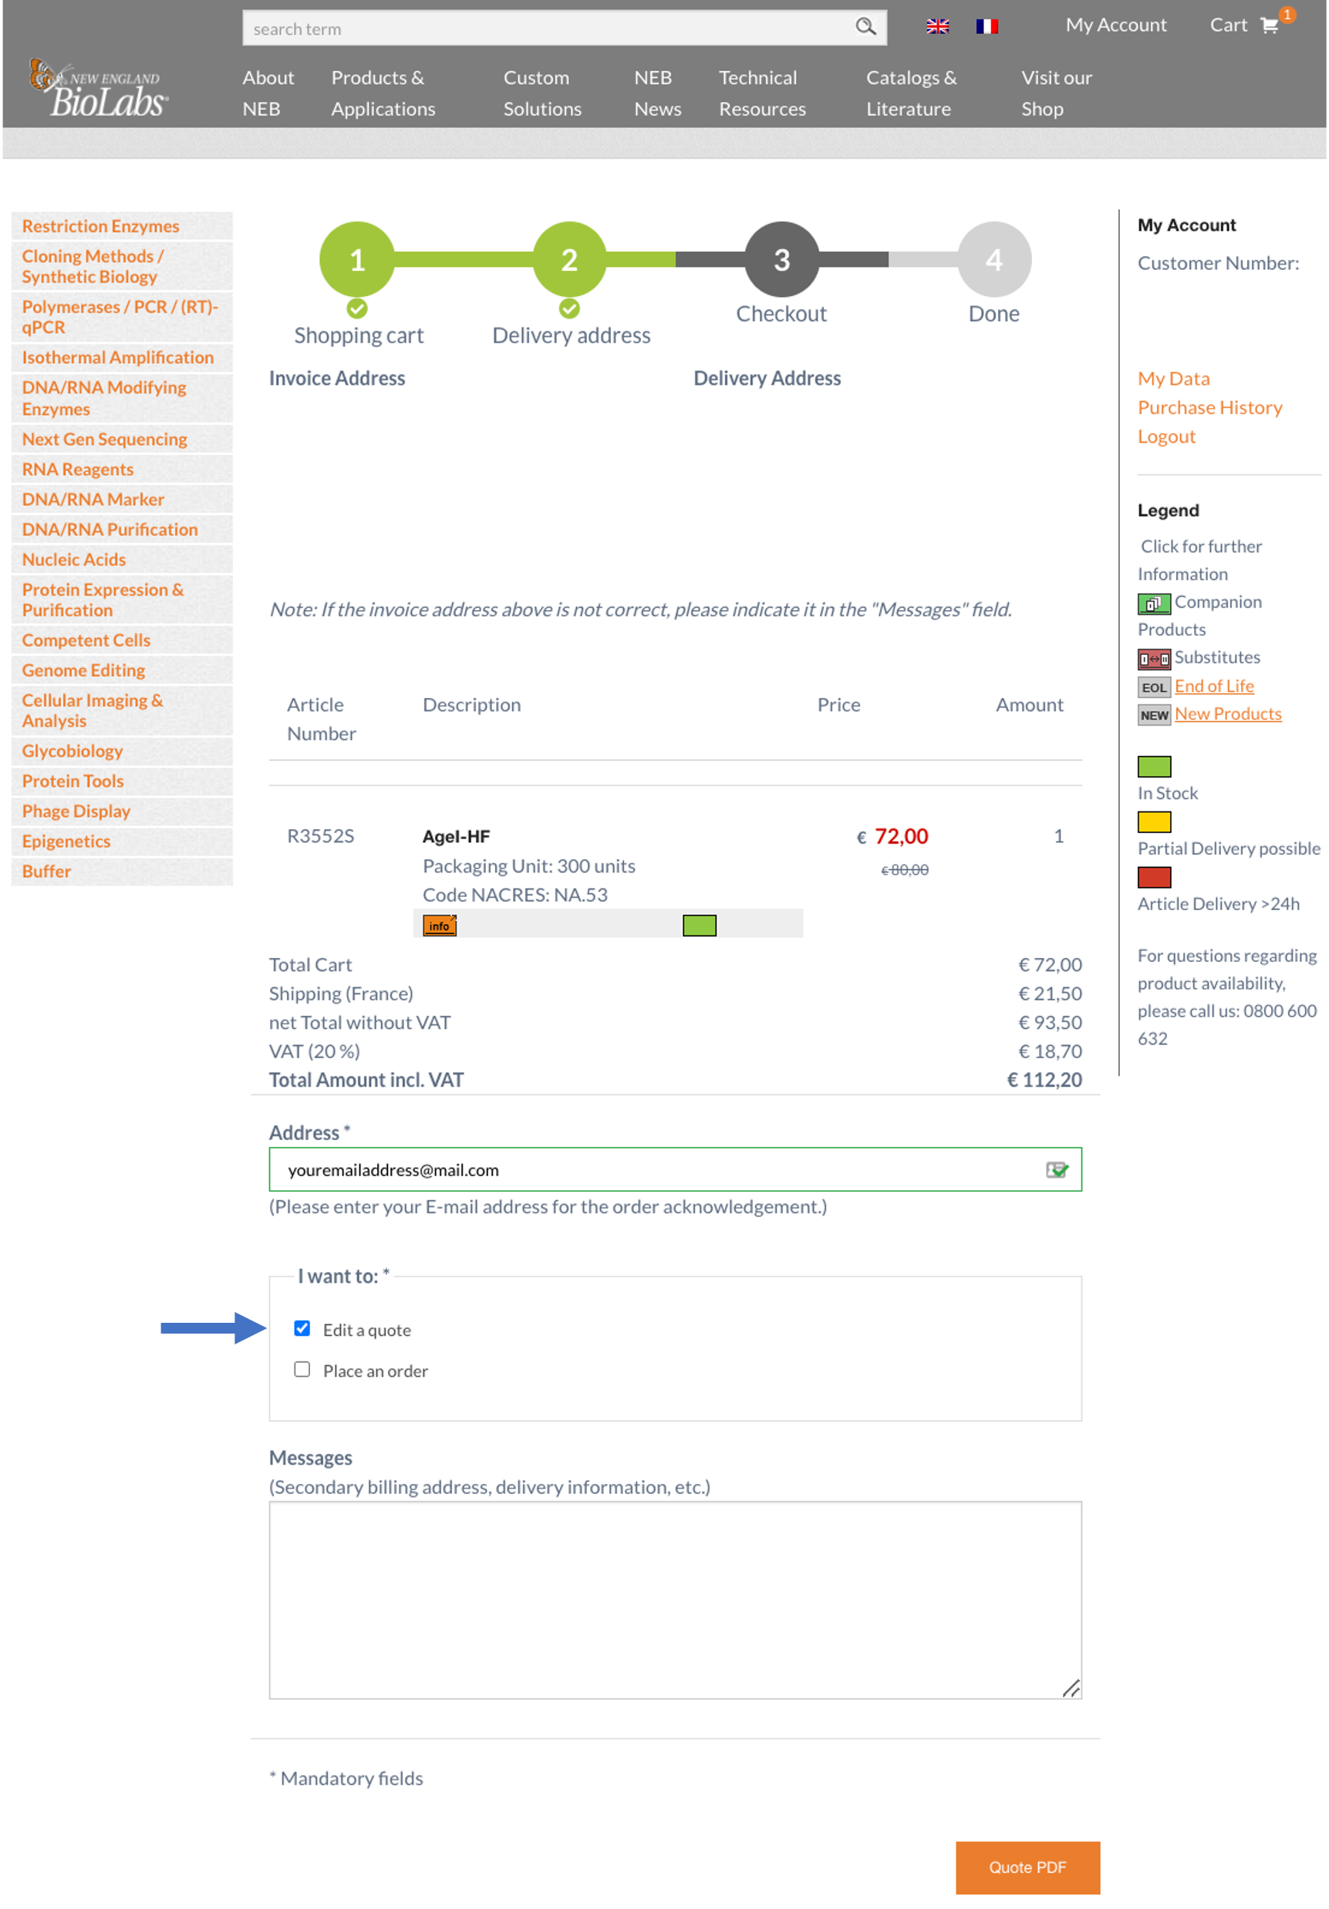Image resolution: width=1329 pixels, height=1909 pixels.
Task: Click the orange info icon for AgeI-HF
Action: [x=439, y=925]
